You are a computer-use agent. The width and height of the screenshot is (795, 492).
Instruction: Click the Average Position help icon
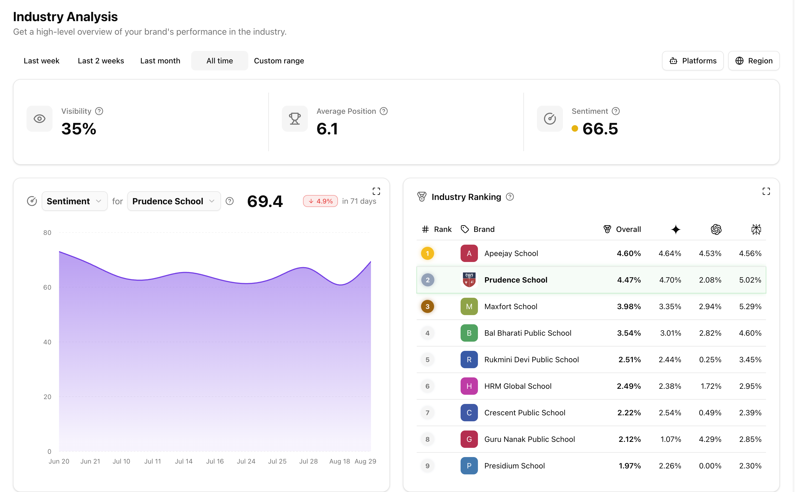[384, 111]
